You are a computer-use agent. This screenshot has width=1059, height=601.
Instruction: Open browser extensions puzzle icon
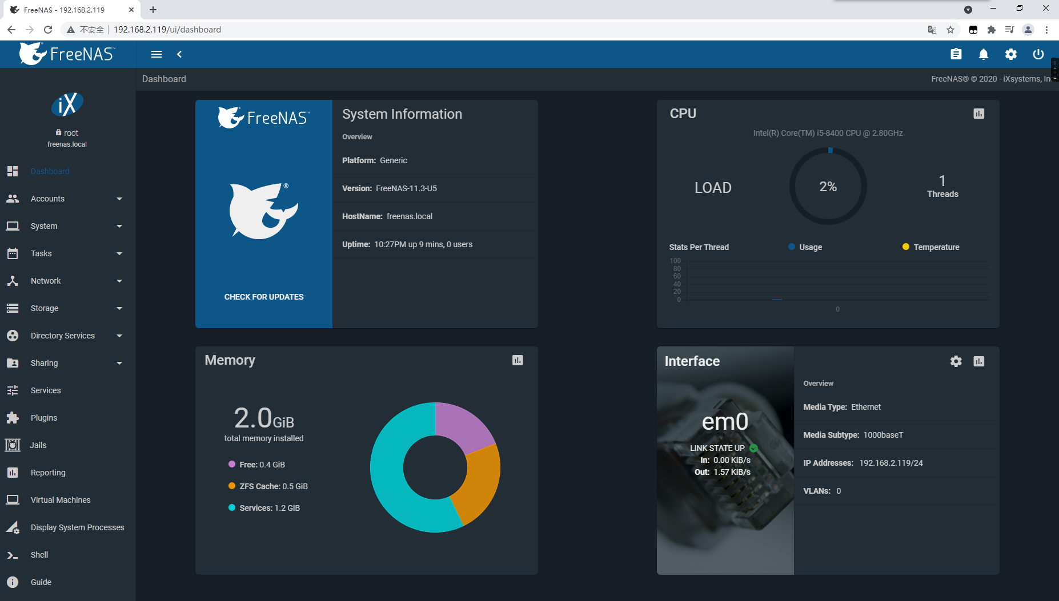pyautogui.click(x=992, y=30)
